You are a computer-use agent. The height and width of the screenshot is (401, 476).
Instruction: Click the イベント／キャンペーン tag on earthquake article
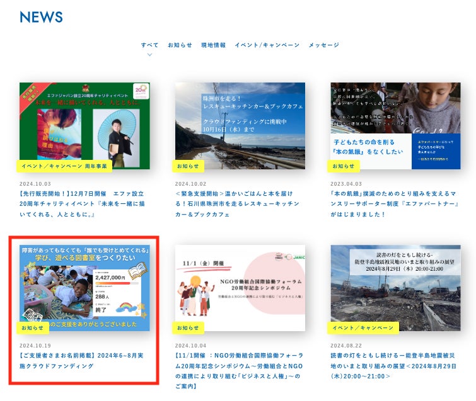[363, 328]
